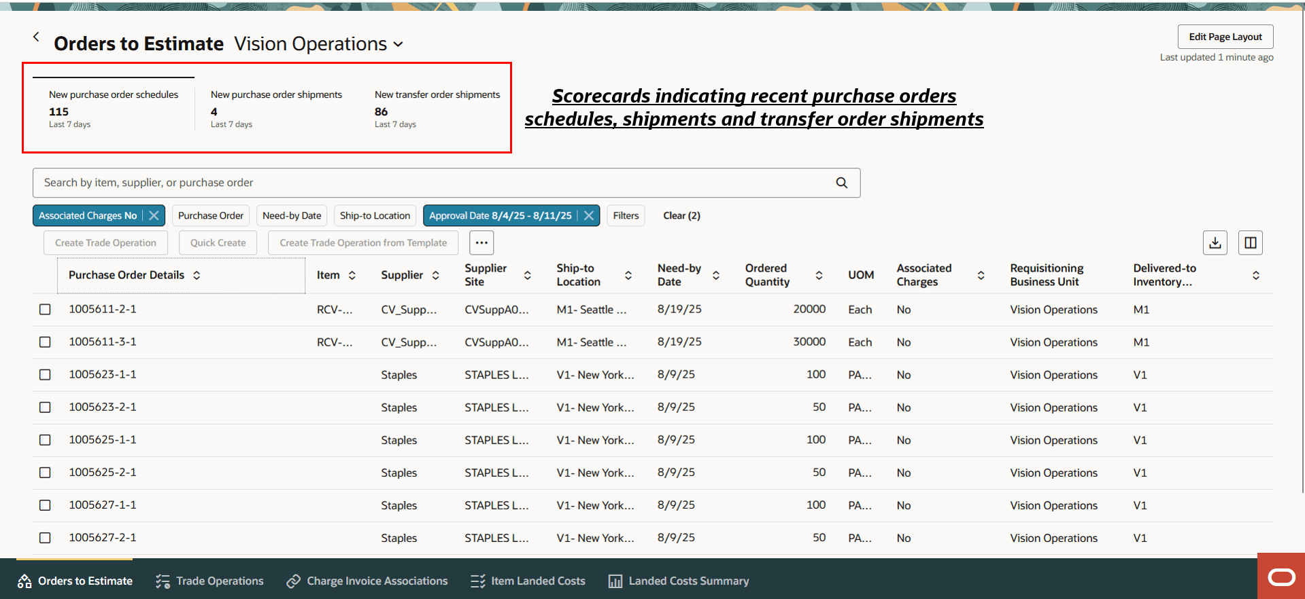Remove the Associated Charges No filter
Image resolution: width=1305 pixels, height=599 pixels.
pyautogui.click(x=154, y=215)
